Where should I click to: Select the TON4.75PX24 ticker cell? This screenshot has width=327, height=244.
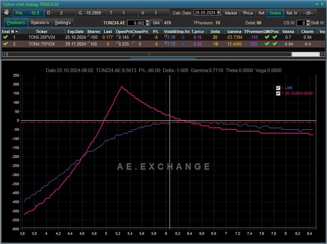pos(42,44)
